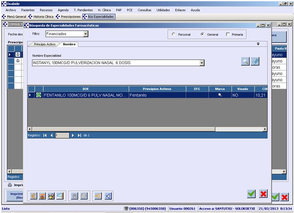This screenshot has height=213, width=294.
Task: Go to last record navigation arrow
Action: click(x=79, y=135)
